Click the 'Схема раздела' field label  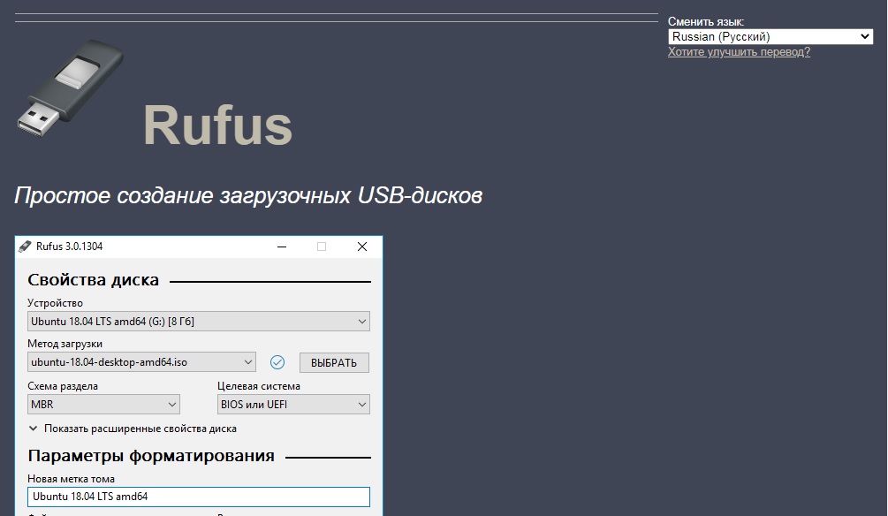63,386
